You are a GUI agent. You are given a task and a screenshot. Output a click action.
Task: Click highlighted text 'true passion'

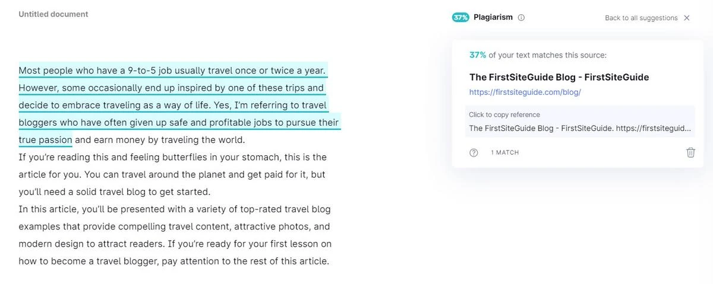(x=45, y=141)
